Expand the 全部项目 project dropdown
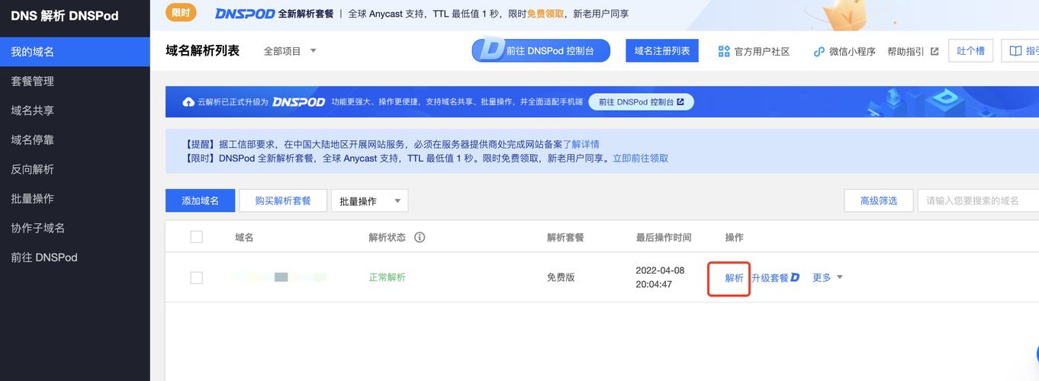Screen dimensions: 1039x381 tap(290, 51)
